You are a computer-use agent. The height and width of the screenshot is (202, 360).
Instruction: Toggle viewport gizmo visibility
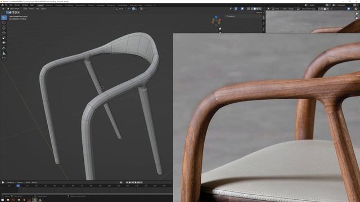(236, 9)
